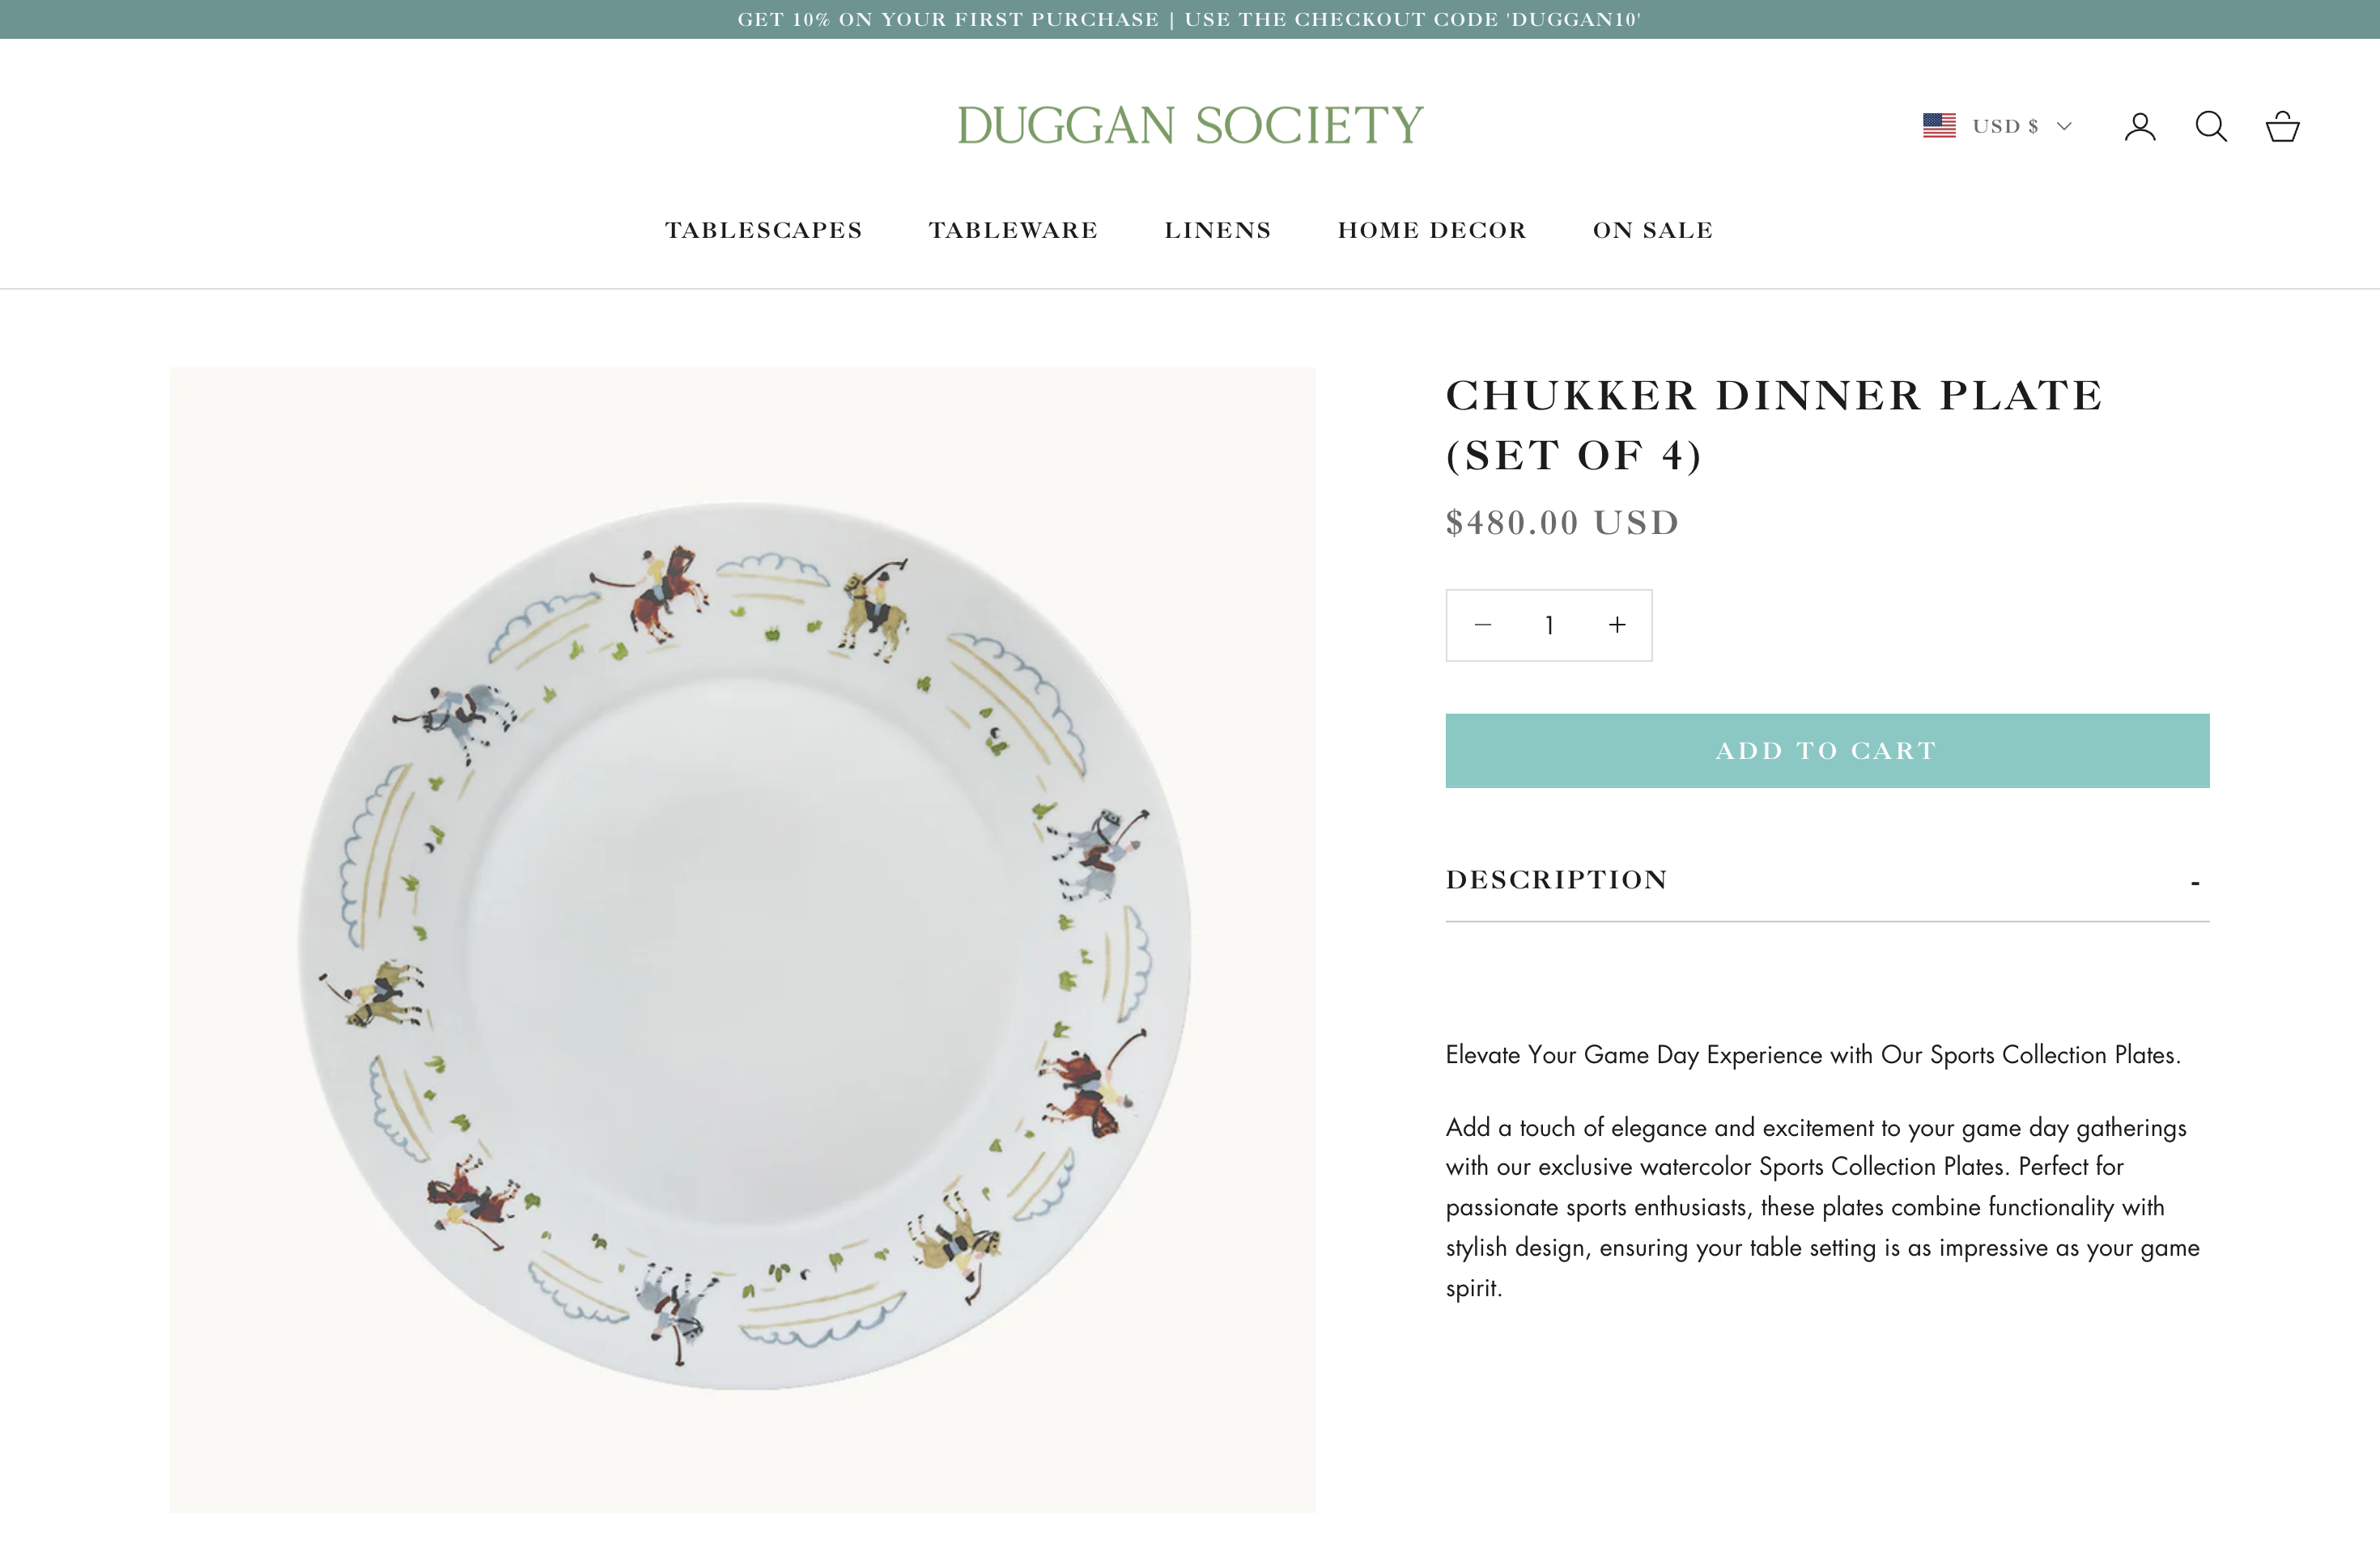Viewport: 2380px width, 1547px height.
Task: Click the ADD TO CART button
Action: tap(1826, 751)
